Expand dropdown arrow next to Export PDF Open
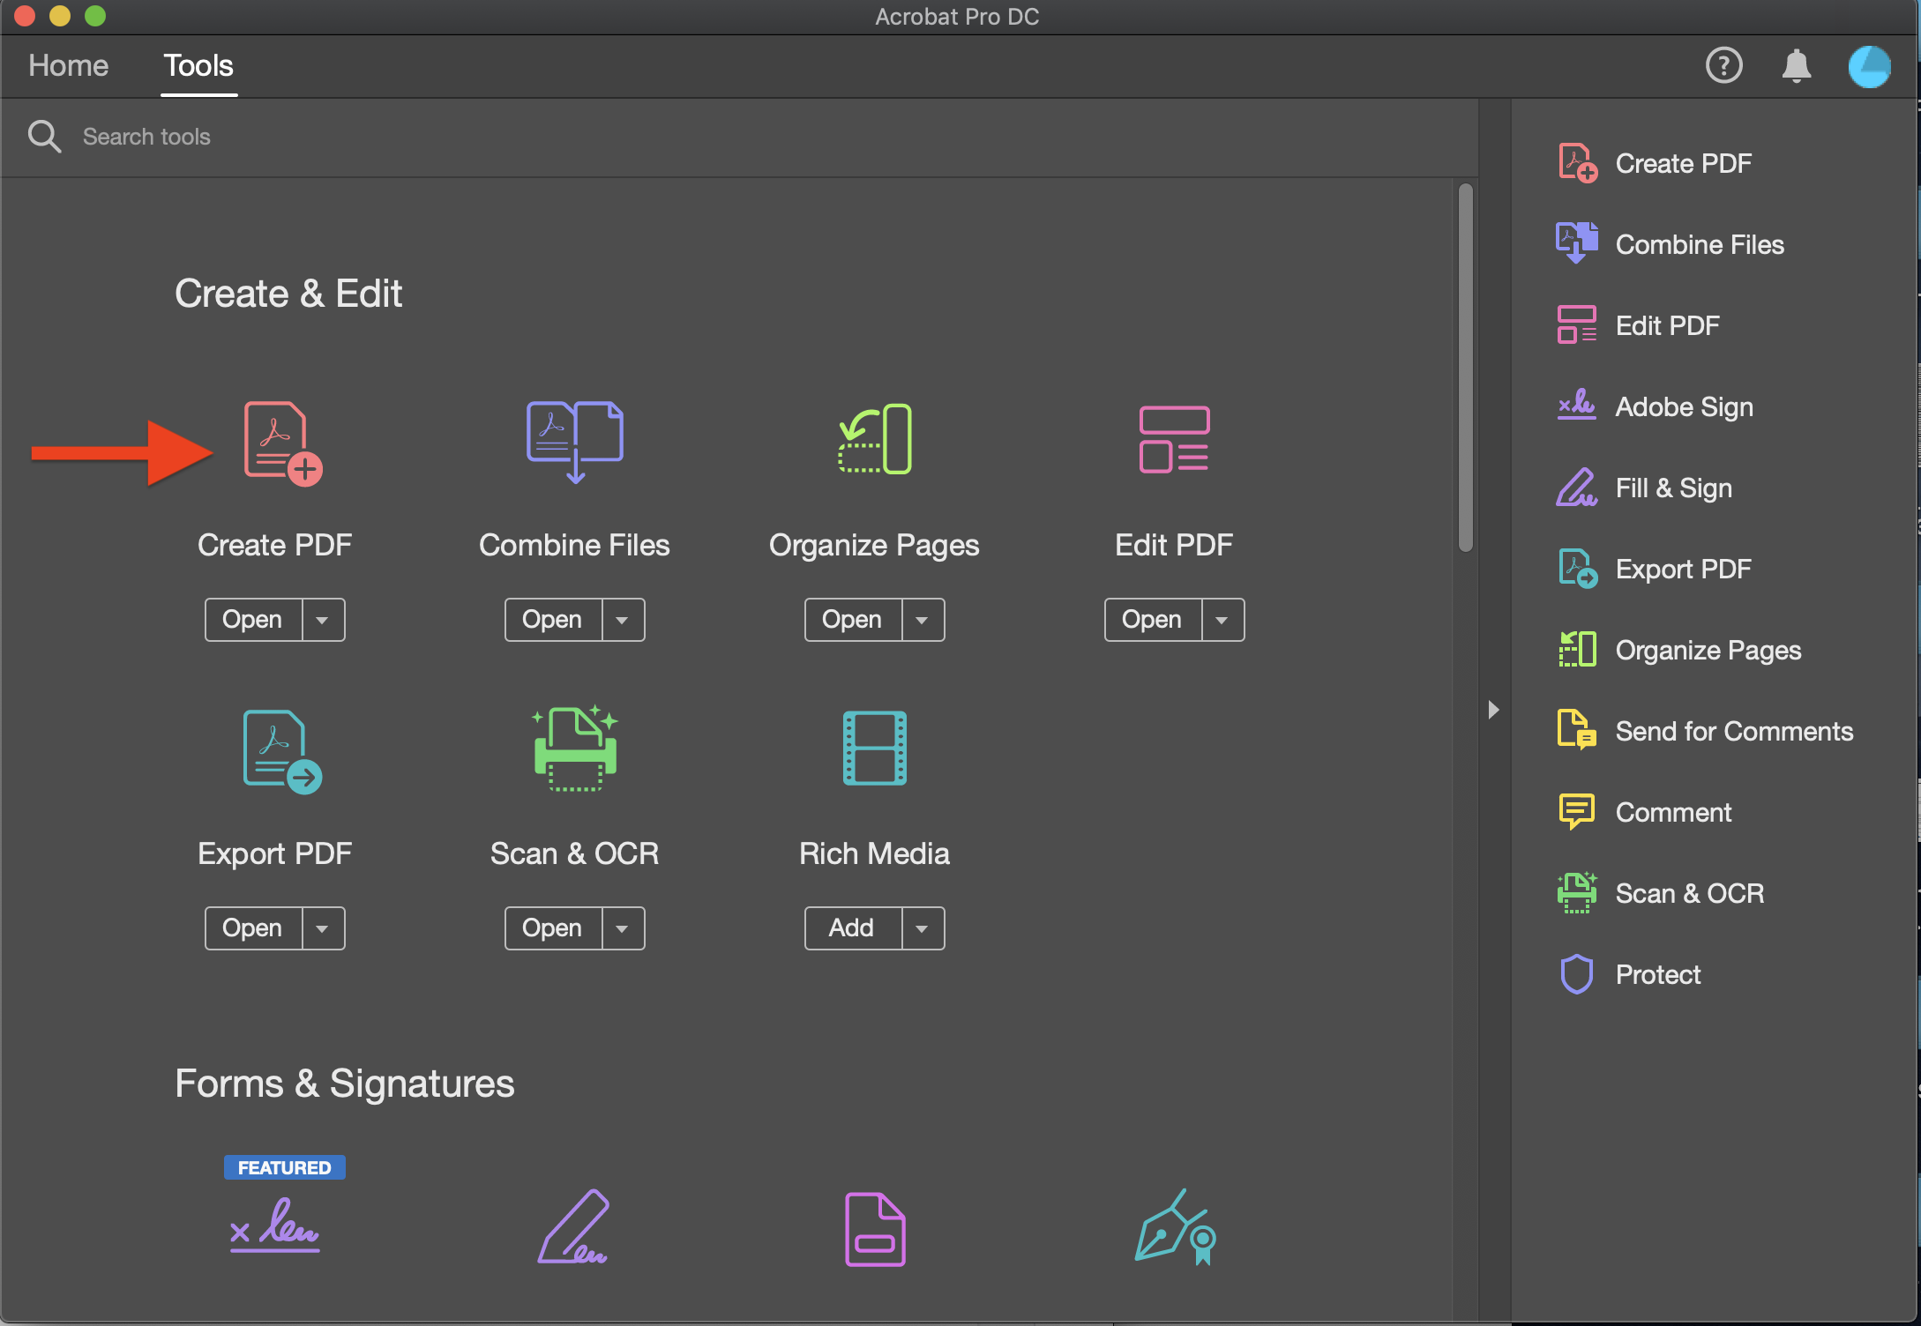The height and width of the screenshot is (1326, 1921). [x=324, y=928]
